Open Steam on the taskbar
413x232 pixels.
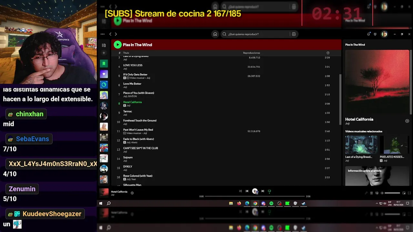tap(303, 203)
